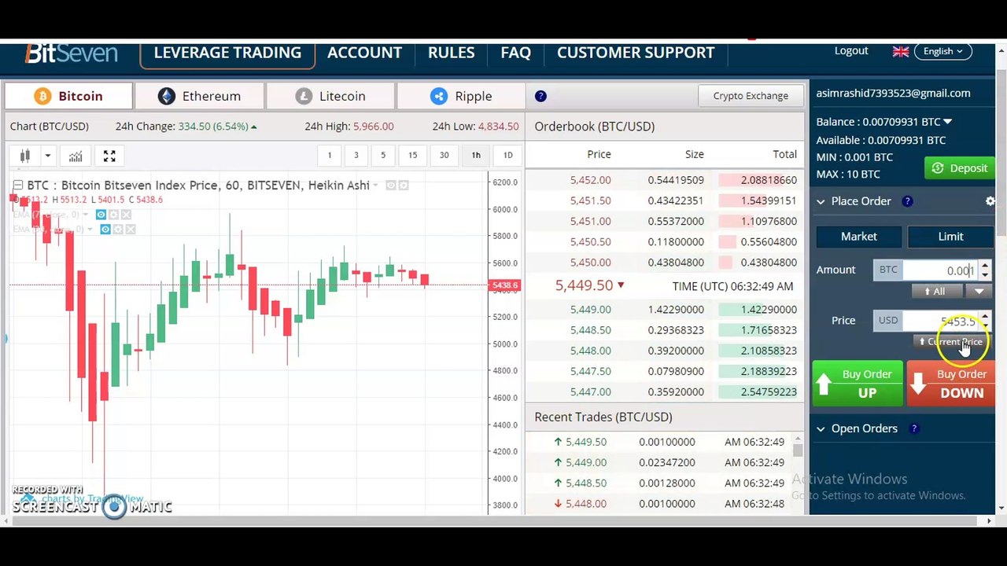Place a Buy Order UP
This screenshot has height=566, width=1007.
tap(858, 384)
